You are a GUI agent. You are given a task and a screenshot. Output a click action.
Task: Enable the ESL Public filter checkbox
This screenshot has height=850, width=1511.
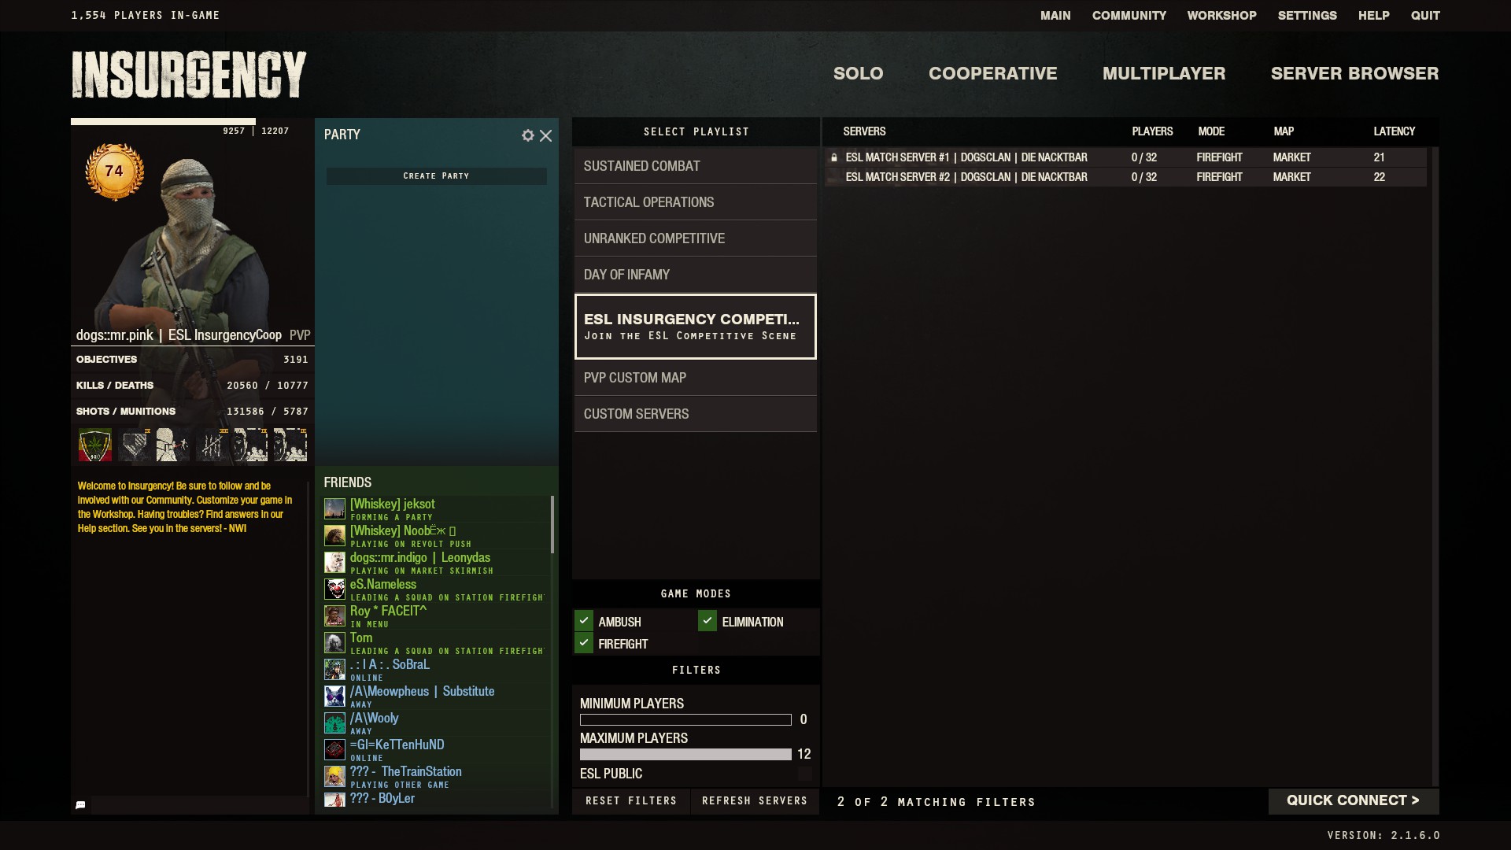pyautogui.click(x=804, y=774)
